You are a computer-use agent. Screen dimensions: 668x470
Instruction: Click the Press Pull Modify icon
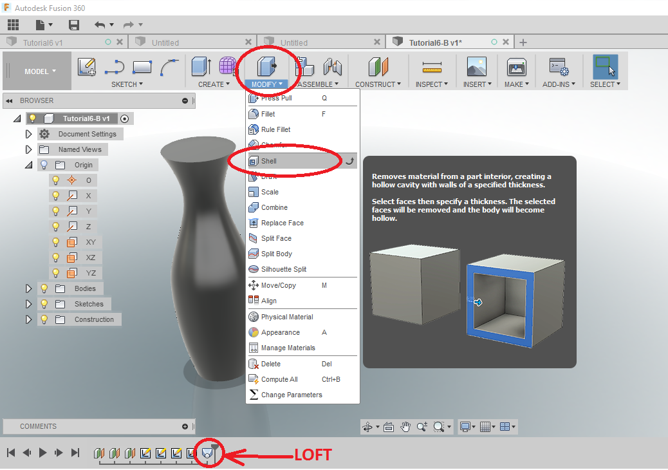(267, 66)
